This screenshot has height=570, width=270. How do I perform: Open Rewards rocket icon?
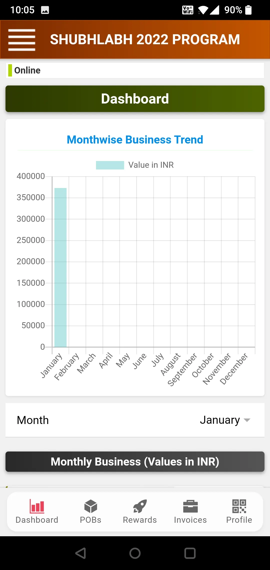pos(140,506)
